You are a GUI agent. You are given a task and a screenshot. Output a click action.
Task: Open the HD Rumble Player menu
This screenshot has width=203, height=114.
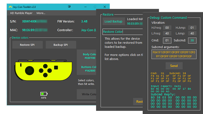tap(21, 13)
